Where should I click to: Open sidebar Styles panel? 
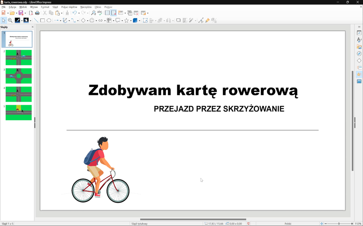359,40
